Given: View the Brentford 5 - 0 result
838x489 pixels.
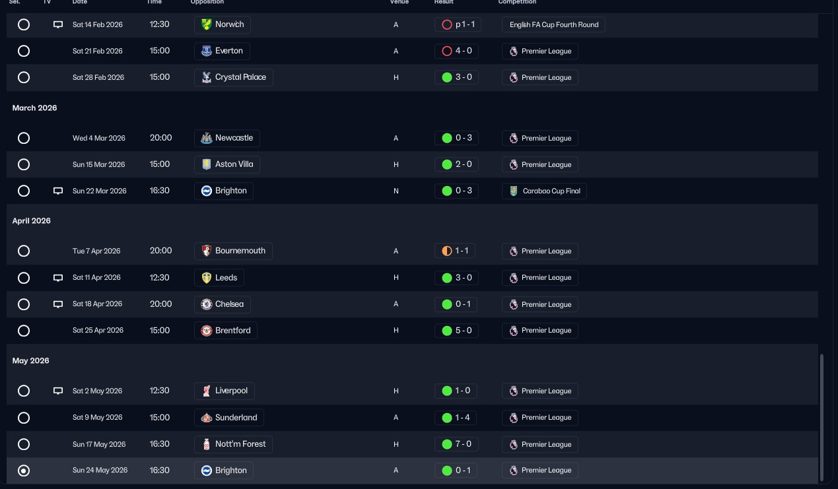Looking at the screenshot, I should click(456, 331).
